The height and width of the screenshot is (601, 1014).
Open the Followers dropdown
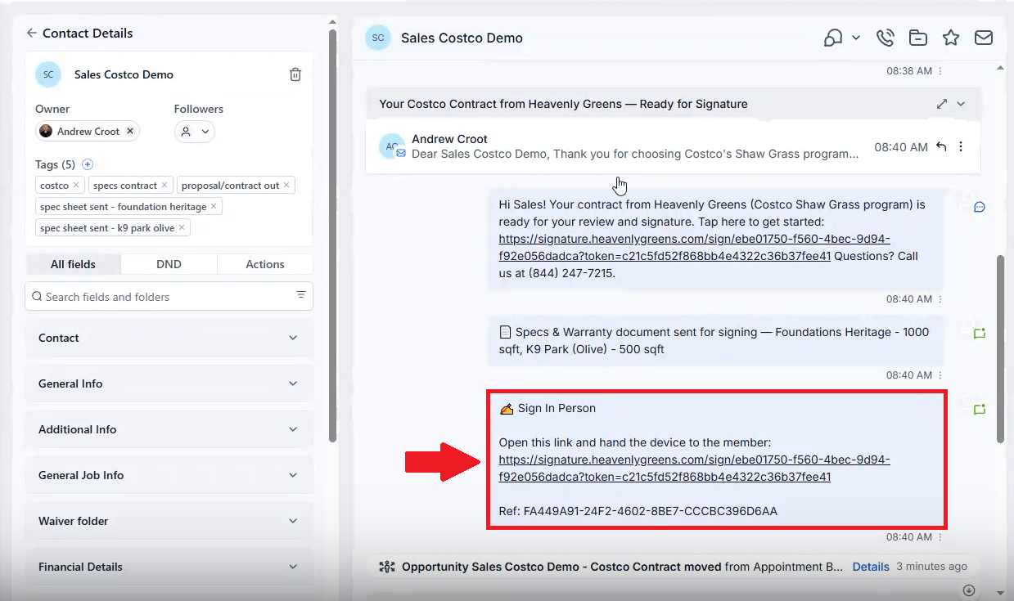195,131
